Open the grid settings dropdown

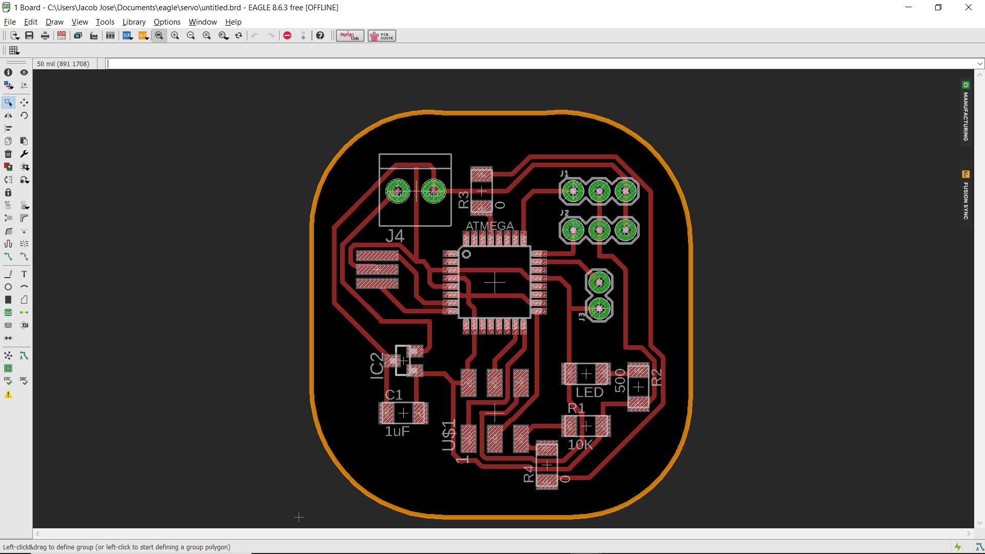click(14, 50)
